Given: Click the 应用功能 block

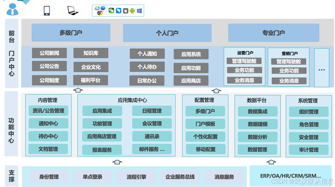Looking at the screenshot, I should coord(191,68).
